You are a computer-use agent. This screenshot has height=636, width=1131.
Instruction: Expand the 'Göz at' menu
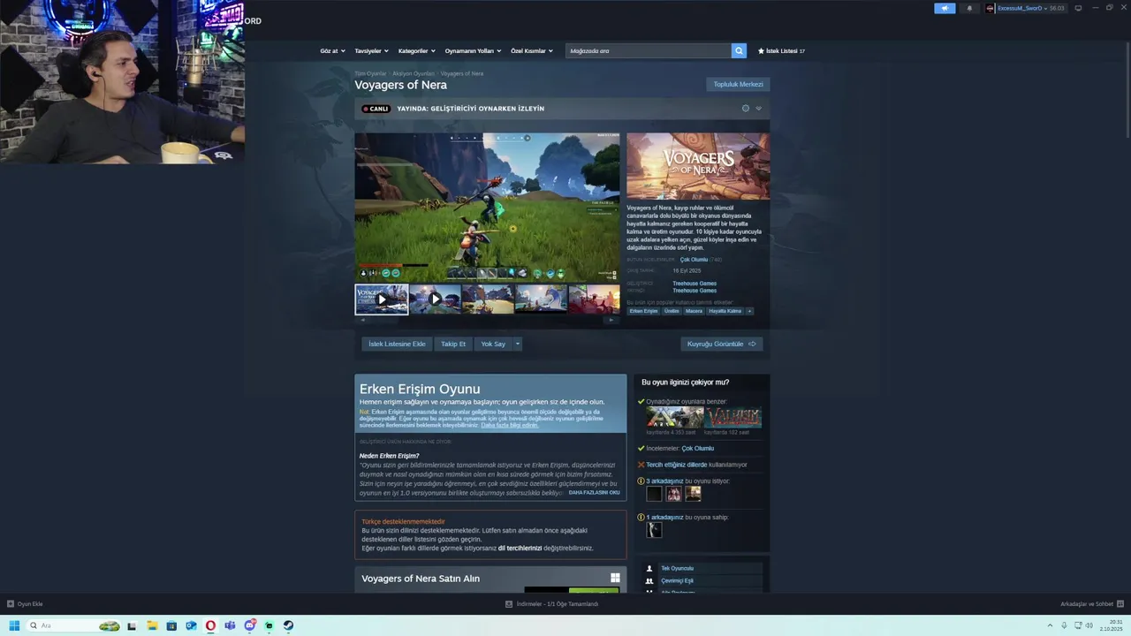point(331,51)
